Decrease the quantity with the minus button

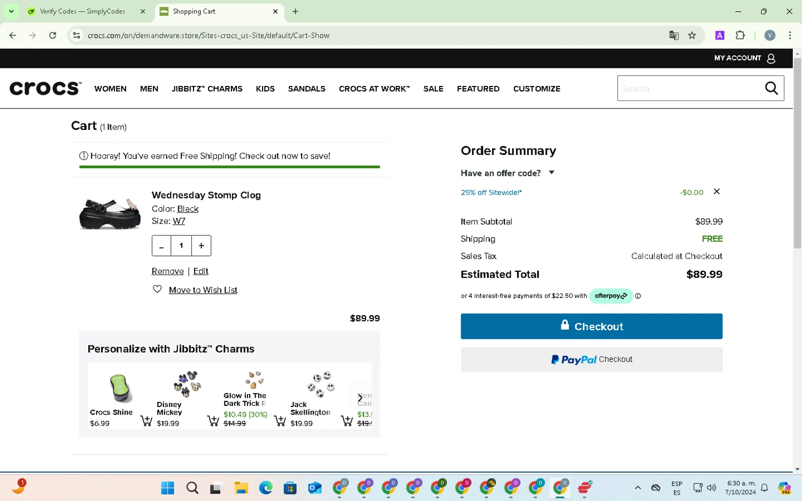pyautogui.click(x=161, y=246)
